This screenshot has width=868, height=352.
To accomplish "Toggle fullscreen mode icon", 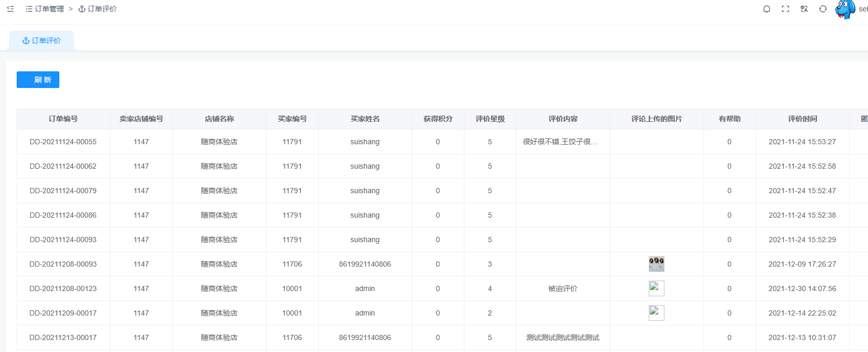I will pyautogui.click(x=785, y=9).
